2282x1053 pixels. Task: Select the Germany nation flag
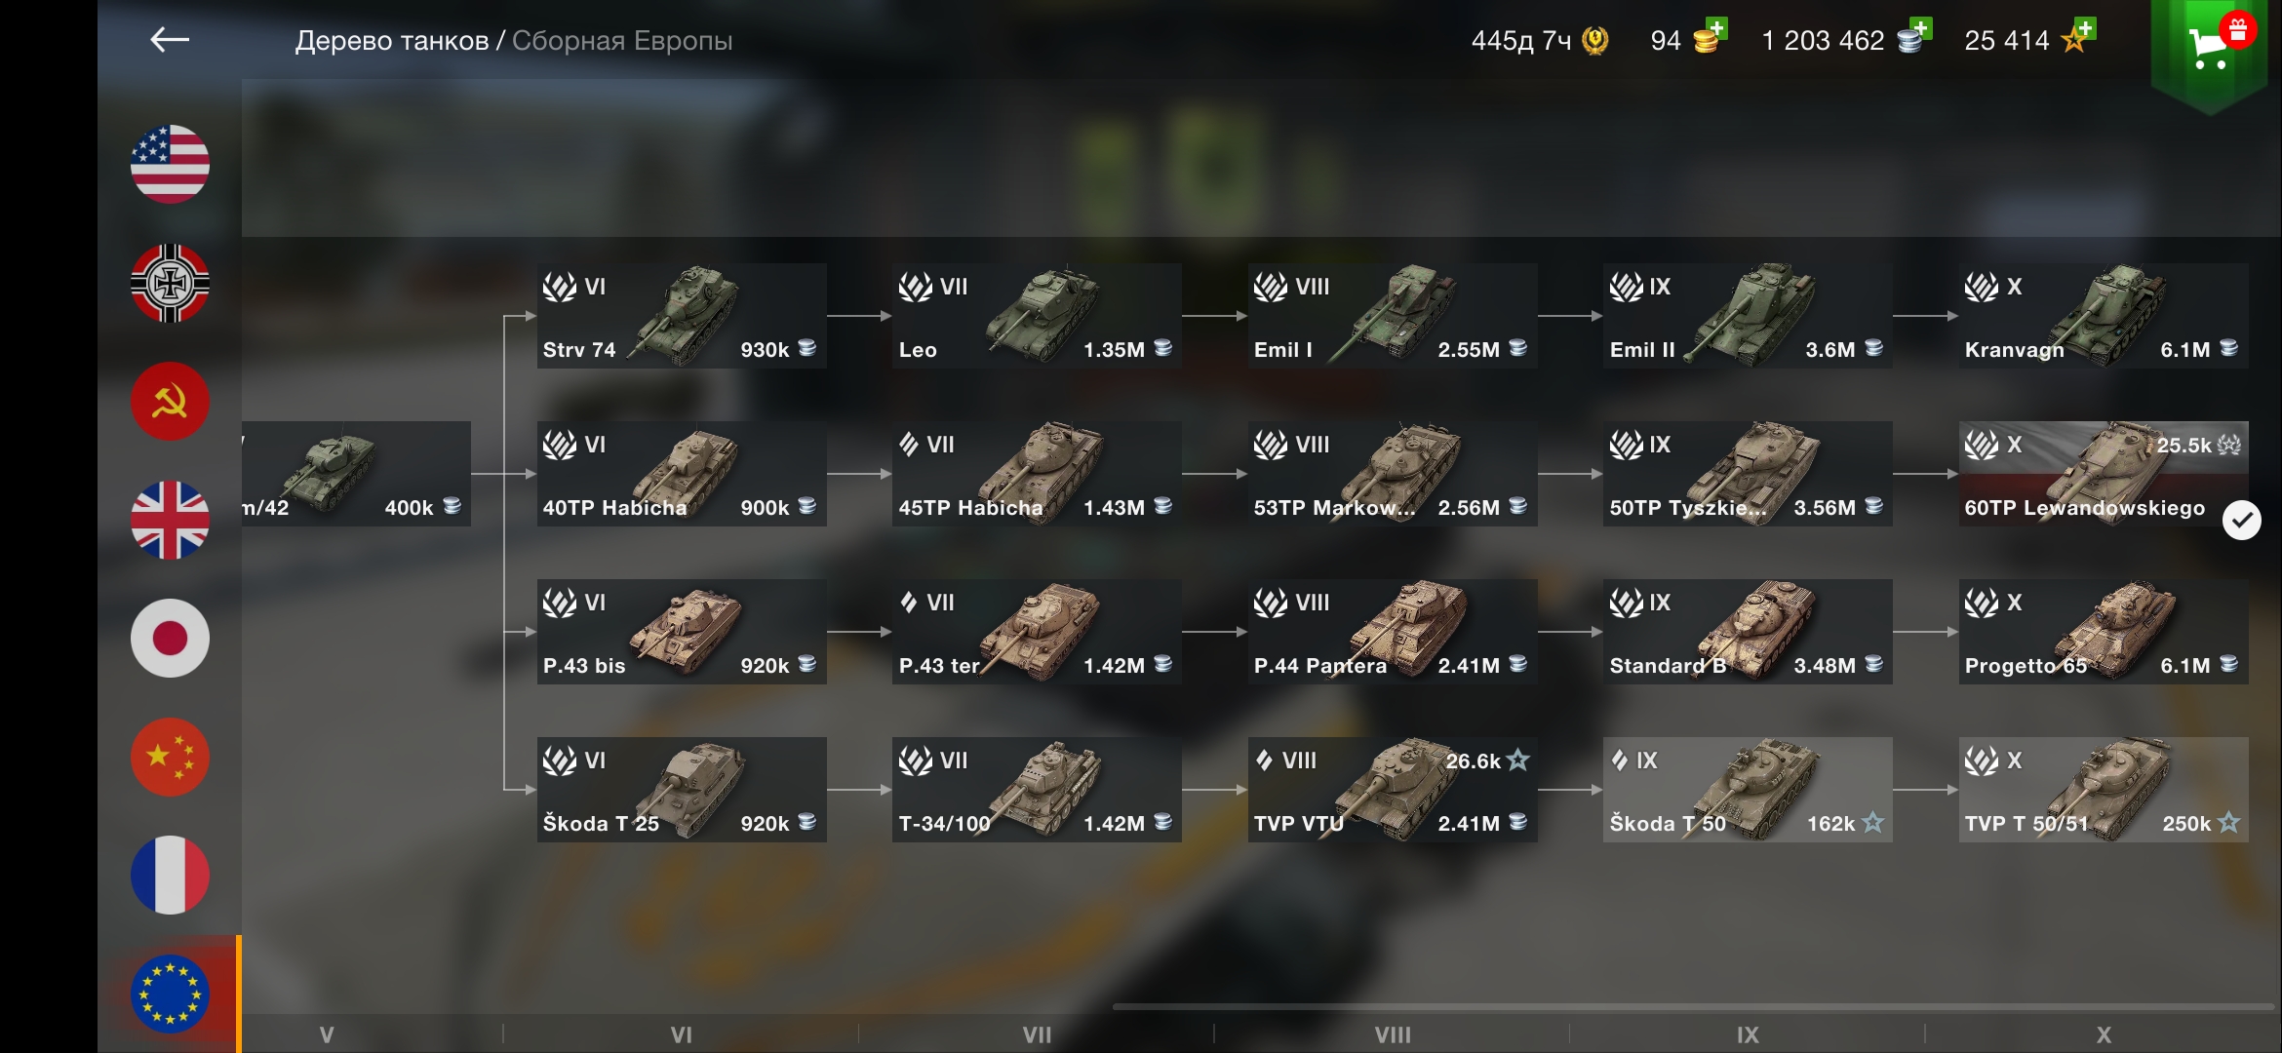click(170, 283)
